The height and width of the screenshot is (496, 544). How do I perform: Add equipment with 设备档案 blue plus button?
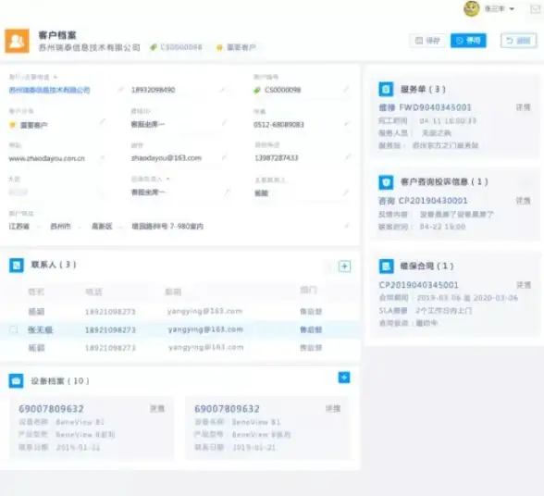click(344, 378)
